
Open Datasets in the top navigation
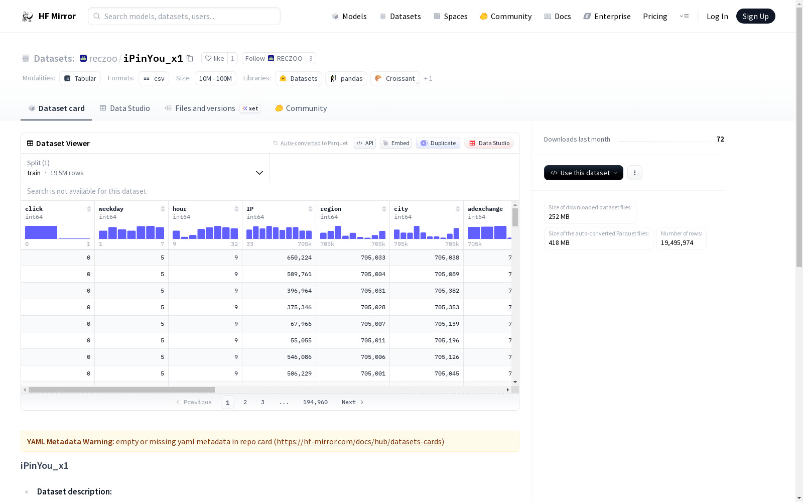coord(400,17)
